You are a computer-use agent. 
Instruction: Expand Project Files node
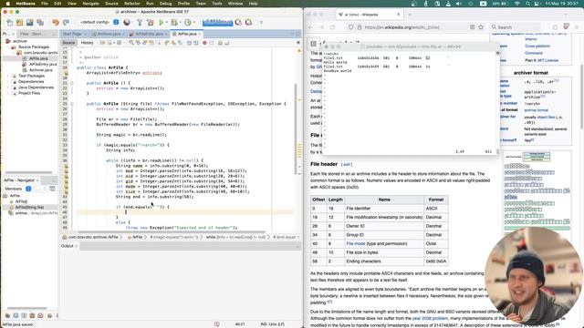tap(8, 93)
